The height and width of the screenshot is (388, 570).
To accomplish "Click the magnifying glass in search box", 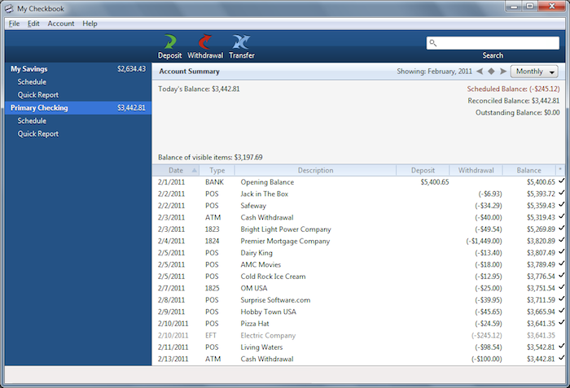I will (433, 43).
